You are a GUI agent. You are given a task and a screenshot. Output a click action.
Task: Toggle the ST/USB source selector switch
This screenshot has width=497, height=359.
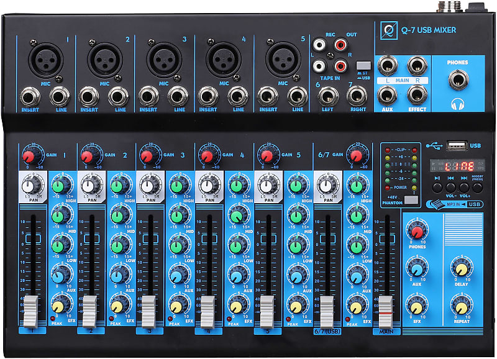click(362, 64)
